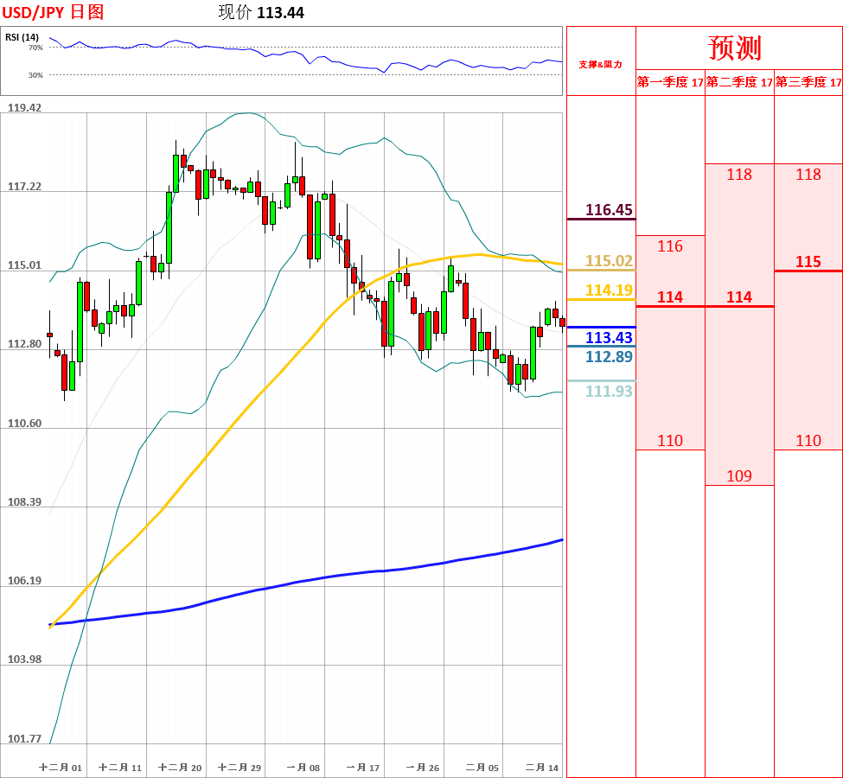Screen dimensions: 843x778
Task: Click the 116.45 resistance level
Action: [609, 210]
